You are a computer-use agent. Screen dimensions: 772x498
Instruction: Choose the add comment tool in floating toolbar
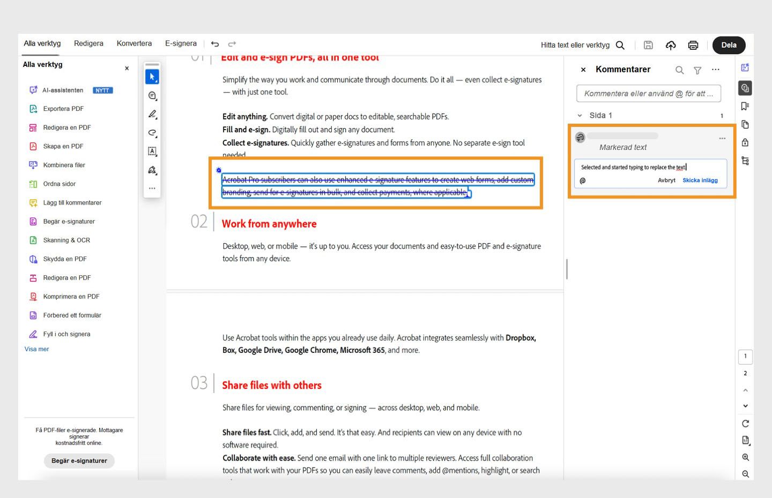pyautogui.click(x=152, y=96)
